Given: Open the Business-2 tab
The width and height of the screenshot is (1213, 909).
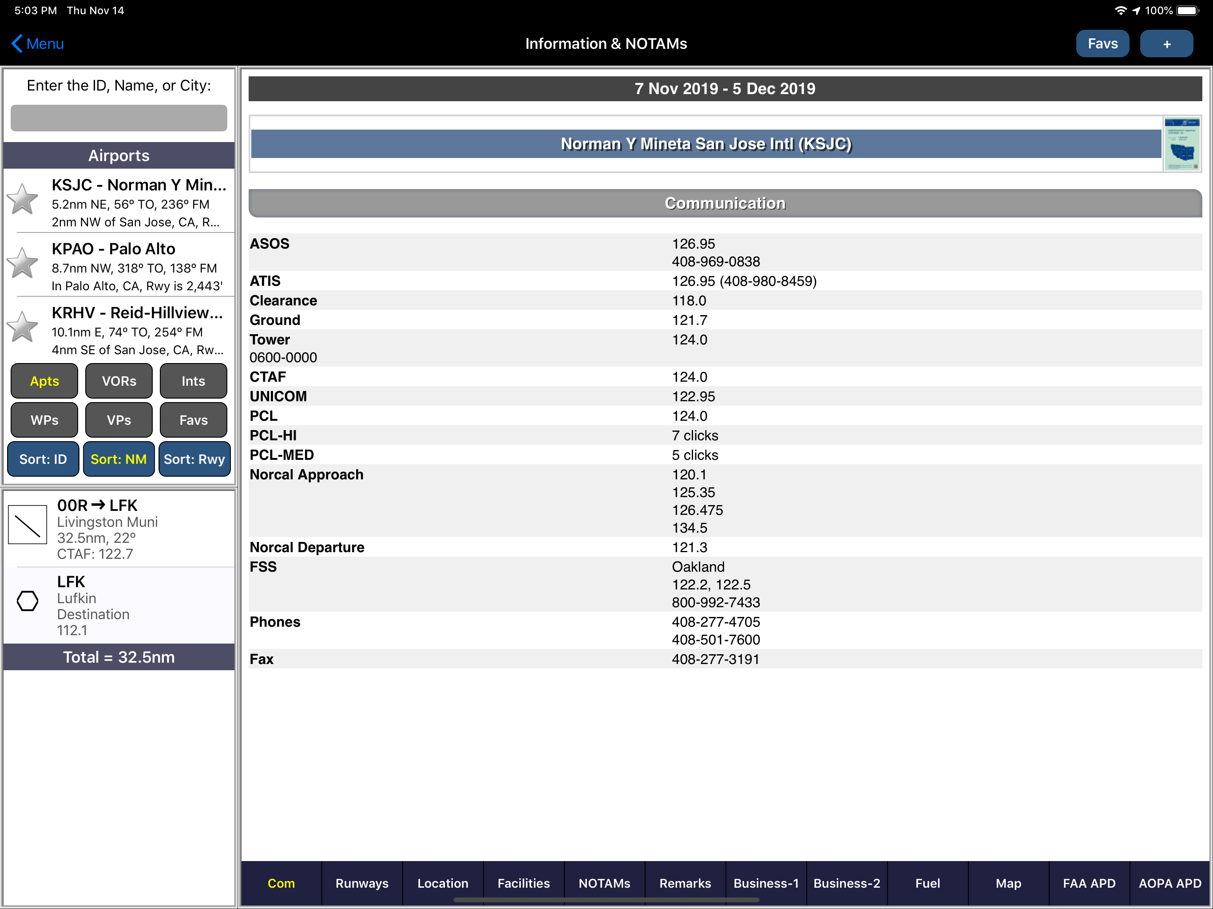Looking at the screenshot, I should (847, 883).
